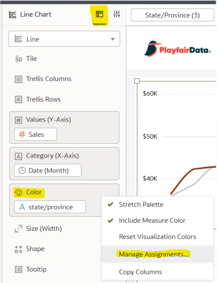
Task: Expand the Line visualization type dropdown
Action: (x=64, y=39)
